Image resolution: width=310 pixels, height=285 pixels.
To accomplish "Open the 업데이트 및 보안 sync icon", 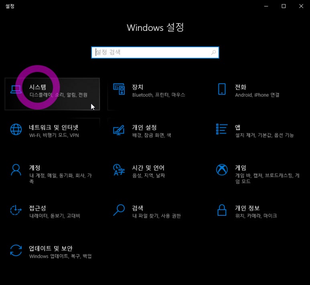I will tap(16, 250).
